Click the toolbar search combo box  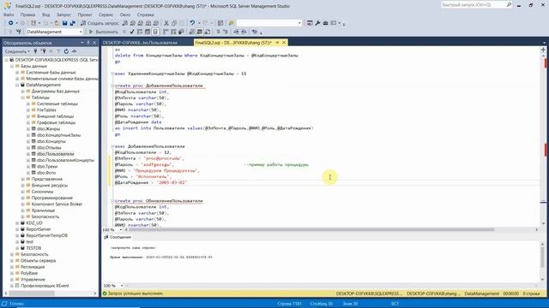click(x=268, y=23)
